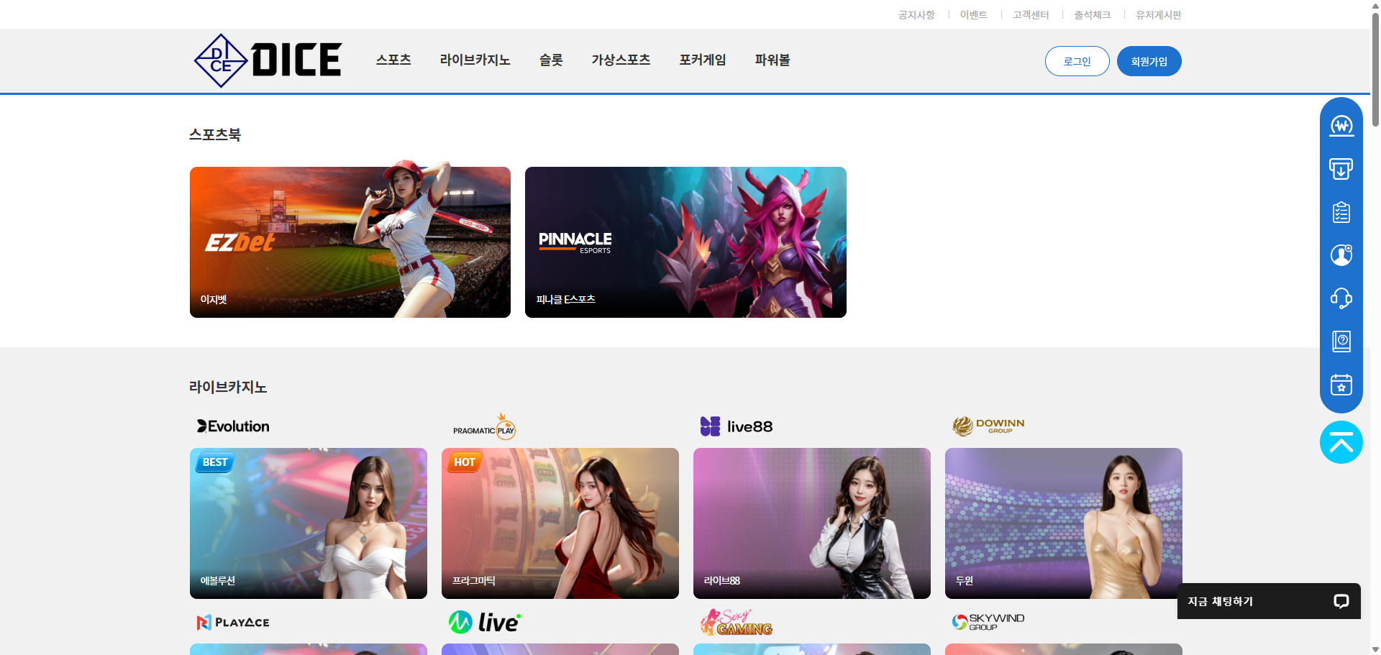
Task: Select the Pinnacle Esports card
Action: (685, 242)
